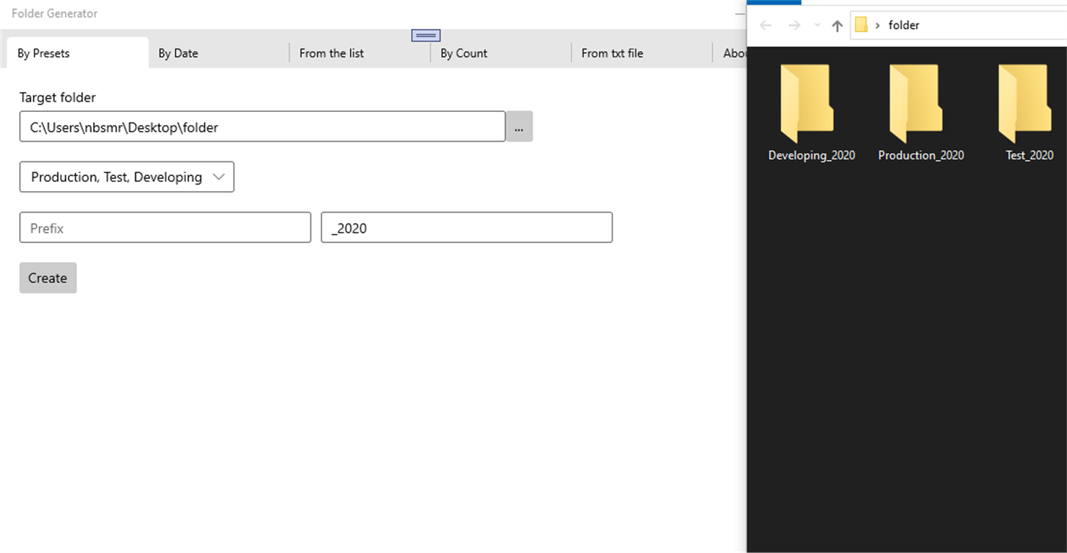1067x553 pixels.
Task: Click the forward navigation arrow in Explorer
Action: point(793,24)
